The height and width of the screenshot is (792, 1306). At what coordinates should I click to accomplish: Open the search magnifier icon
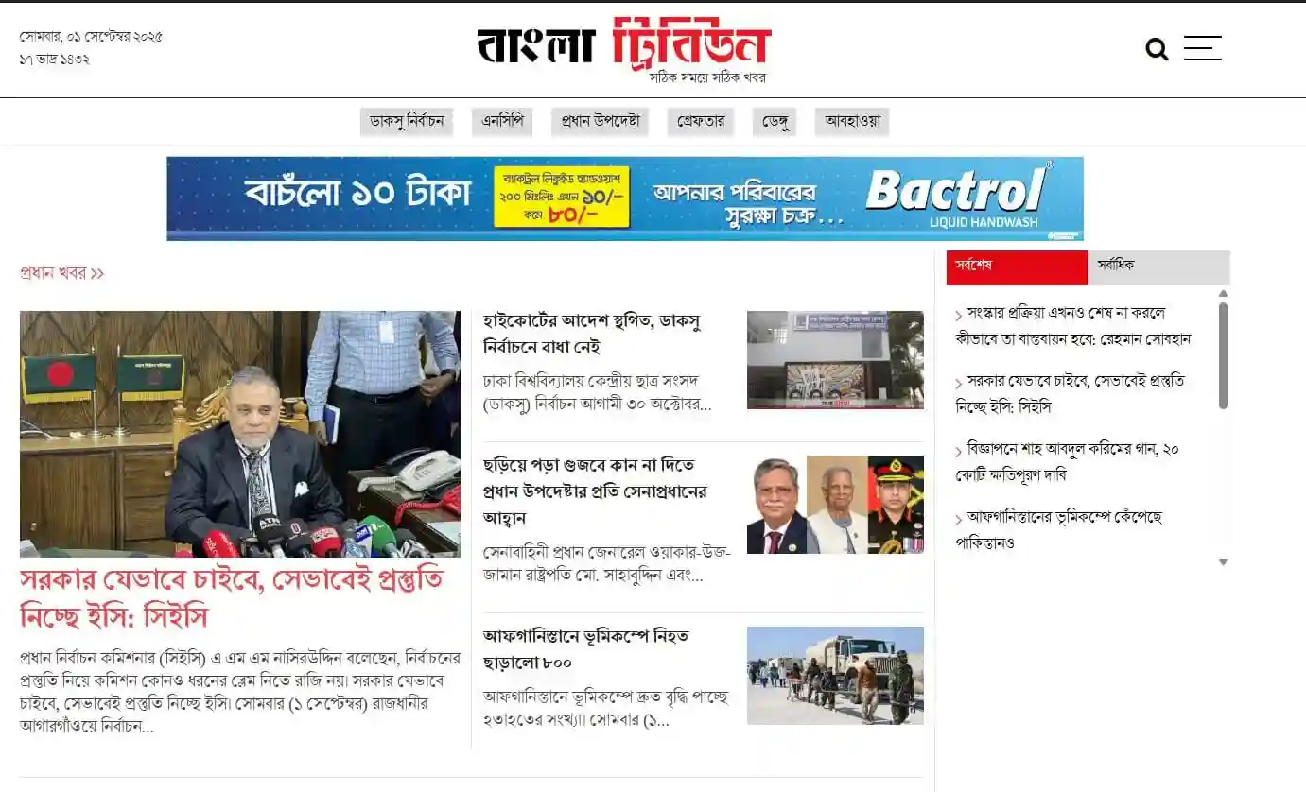[1156, 48]
